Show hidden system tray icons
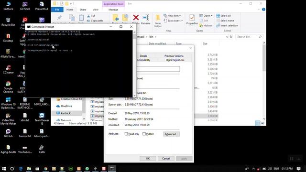The height and width of the screenshot is (172, 306). tap(253, 169)
